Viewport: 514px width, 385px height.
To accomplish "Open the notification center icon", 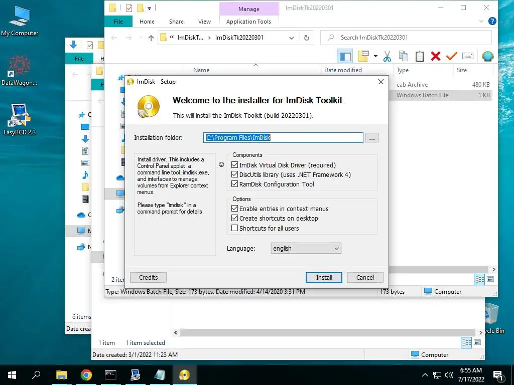I will (499, 375).
